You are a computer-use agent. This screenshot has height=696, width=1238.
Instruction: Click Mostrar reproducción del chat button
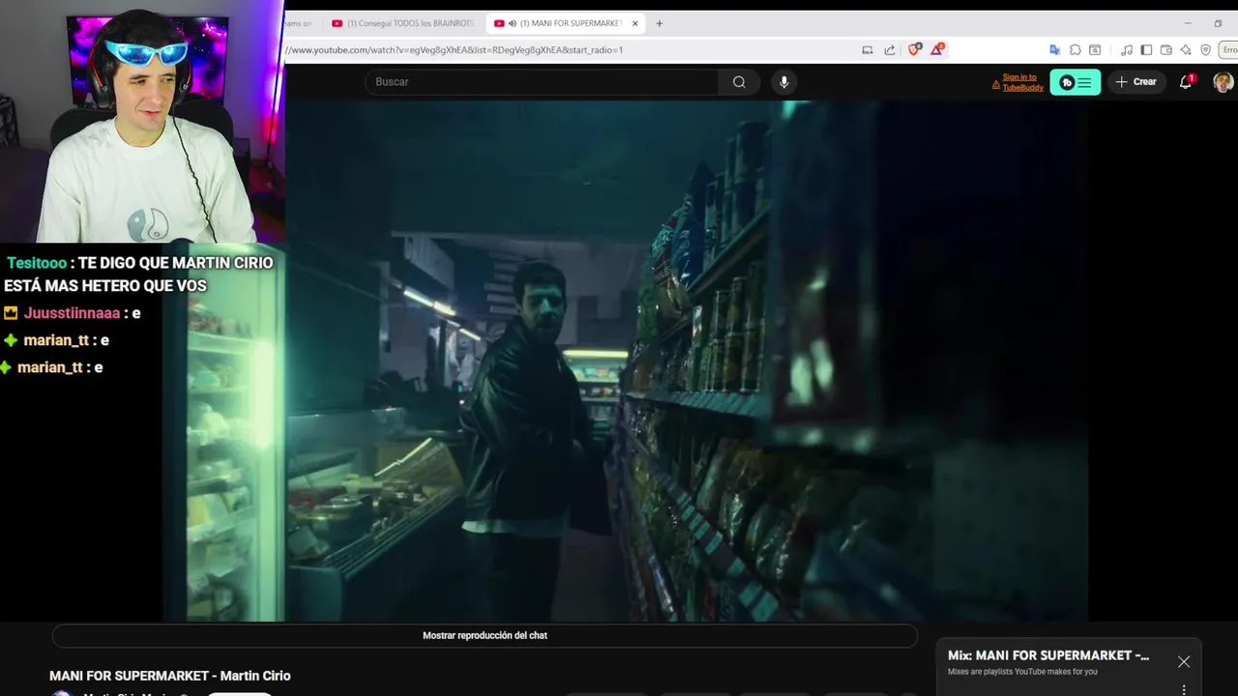(x=485, y=635)
